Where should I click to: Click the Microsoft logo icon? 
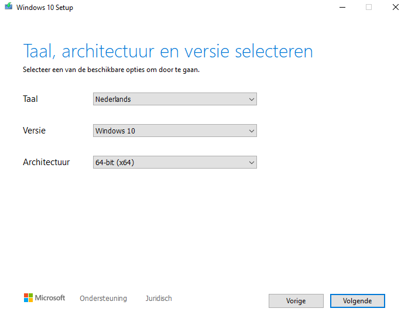click(28, 297)
